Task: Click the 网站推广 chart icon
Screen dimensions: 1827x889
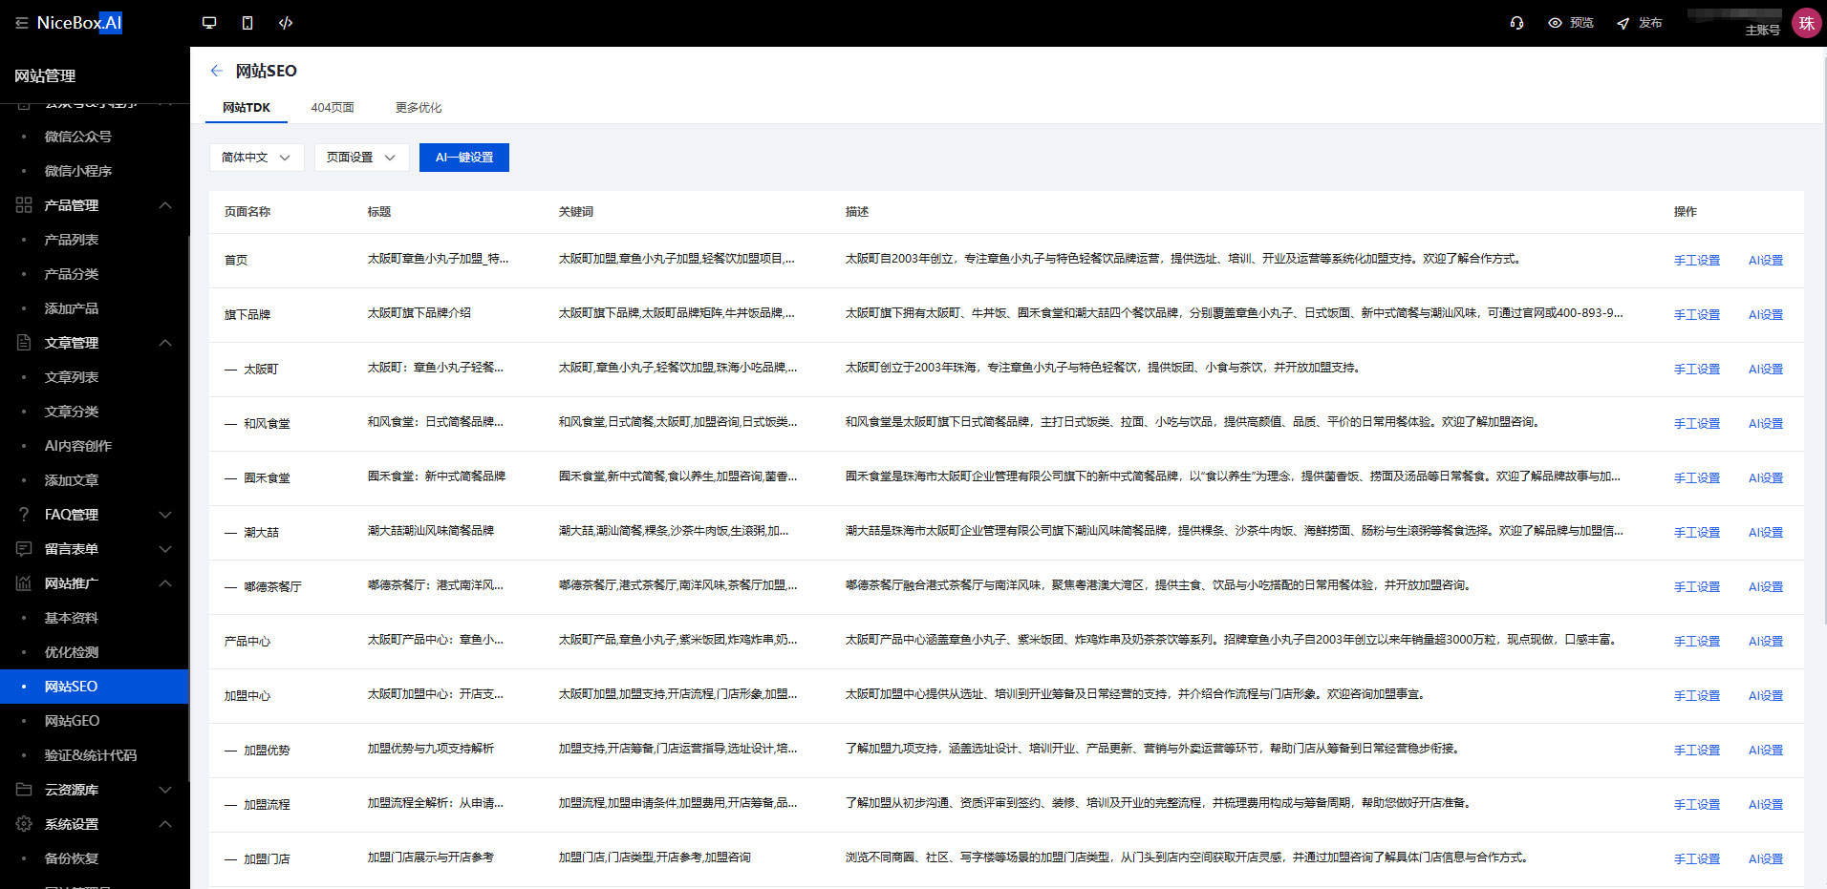Action: [x=24, y=583]
